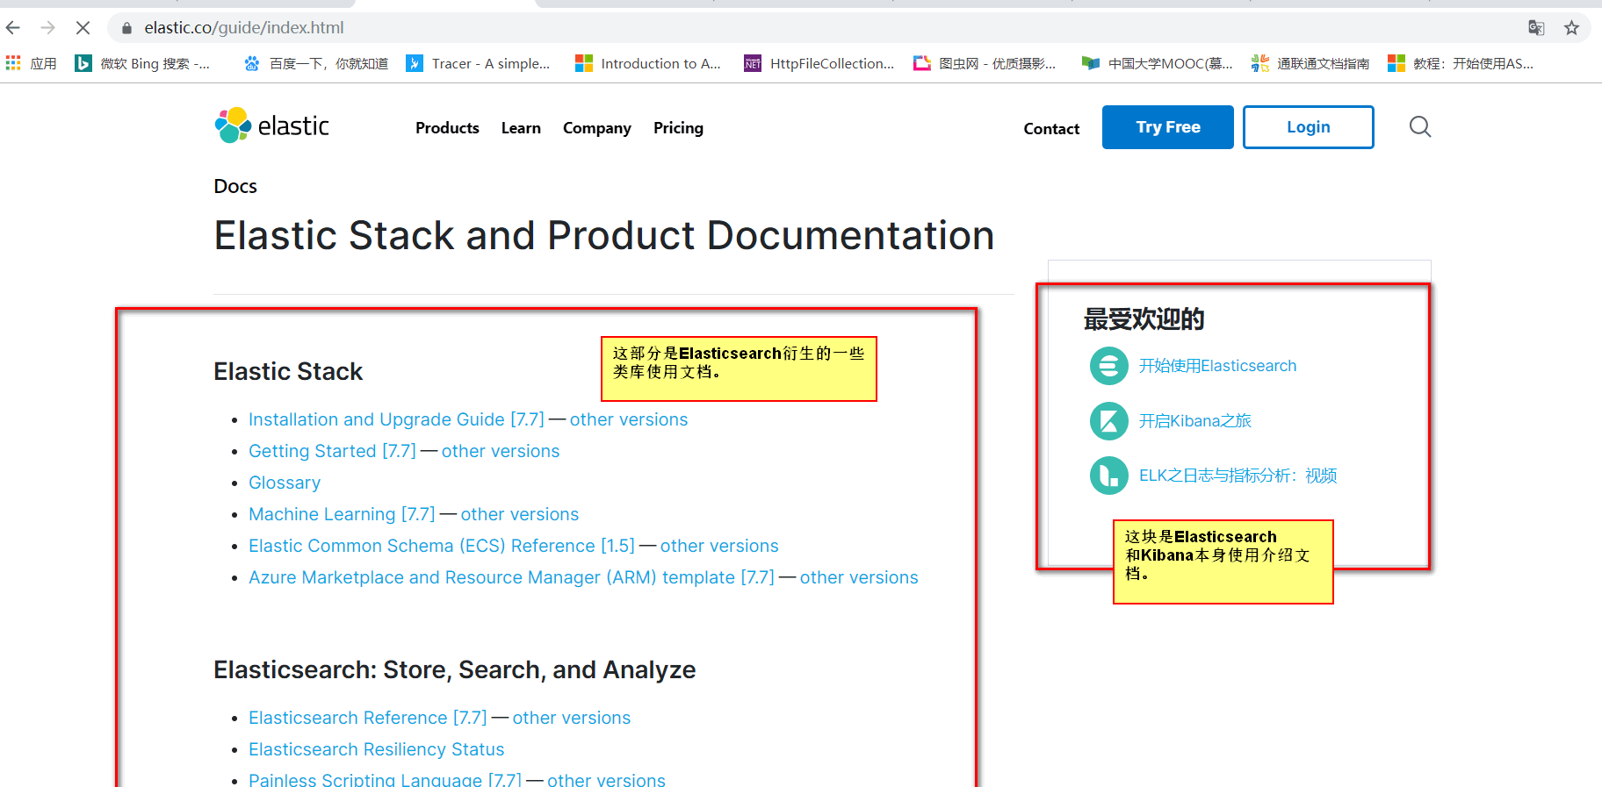Open the Pricing page
Image resolution: width=1602 pixels, height=787 pixels.
(678, 128)
